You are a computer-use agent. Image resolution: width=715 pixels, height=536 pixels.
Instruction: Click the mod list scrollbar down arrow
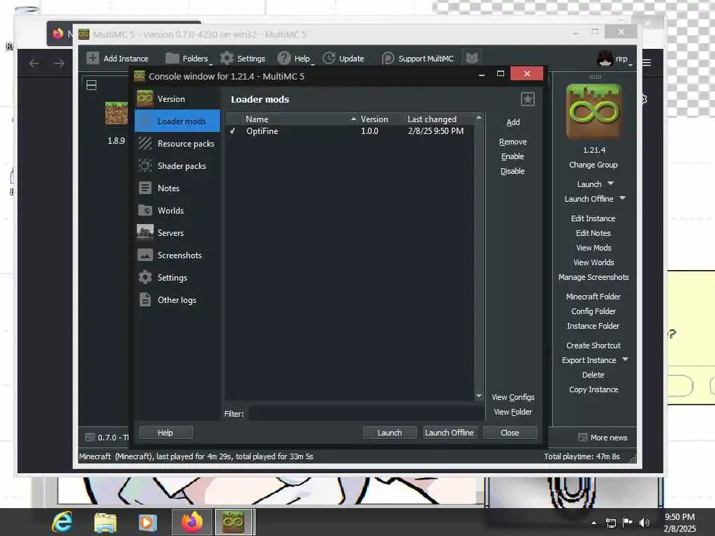[x=478, y=396]
